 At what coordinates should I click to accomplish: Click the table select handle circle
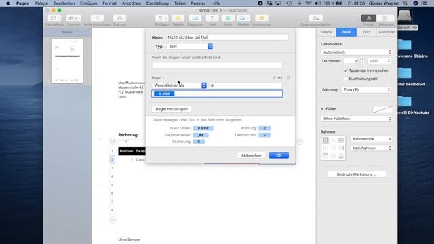tap(113, 142)
